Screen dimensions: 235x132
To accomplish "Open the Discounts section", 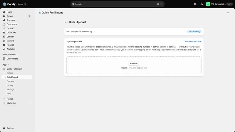I will tap(11, 33).
